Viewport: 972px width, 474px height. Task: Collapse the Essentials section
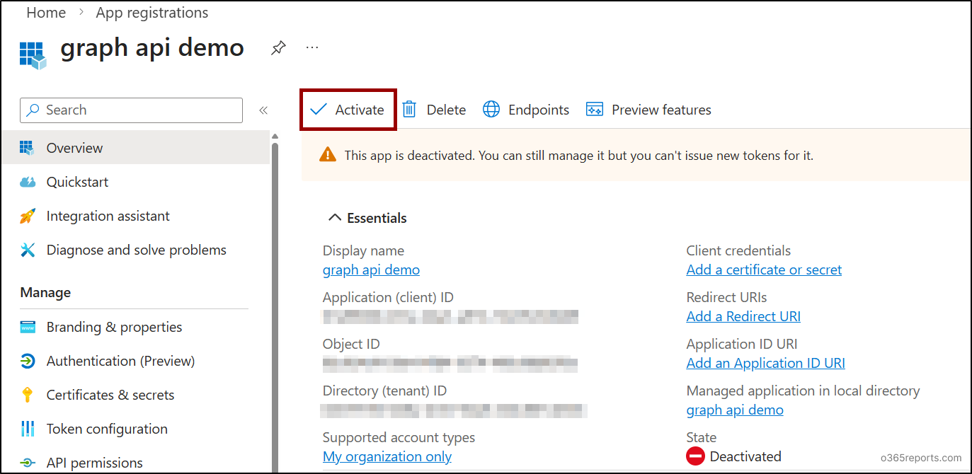[335, 218]
